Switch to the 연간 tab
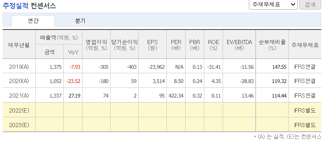 [x=33, y=21]
